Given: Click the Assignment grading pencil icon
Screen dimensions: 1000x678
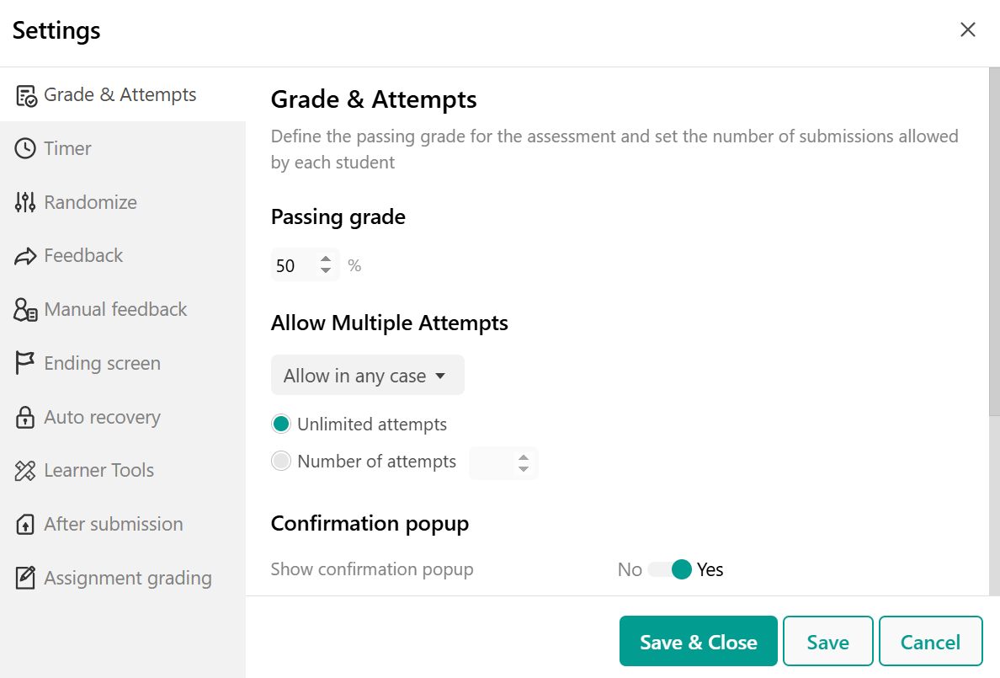Looking at the screenshot, I should (x=25, y=578).
